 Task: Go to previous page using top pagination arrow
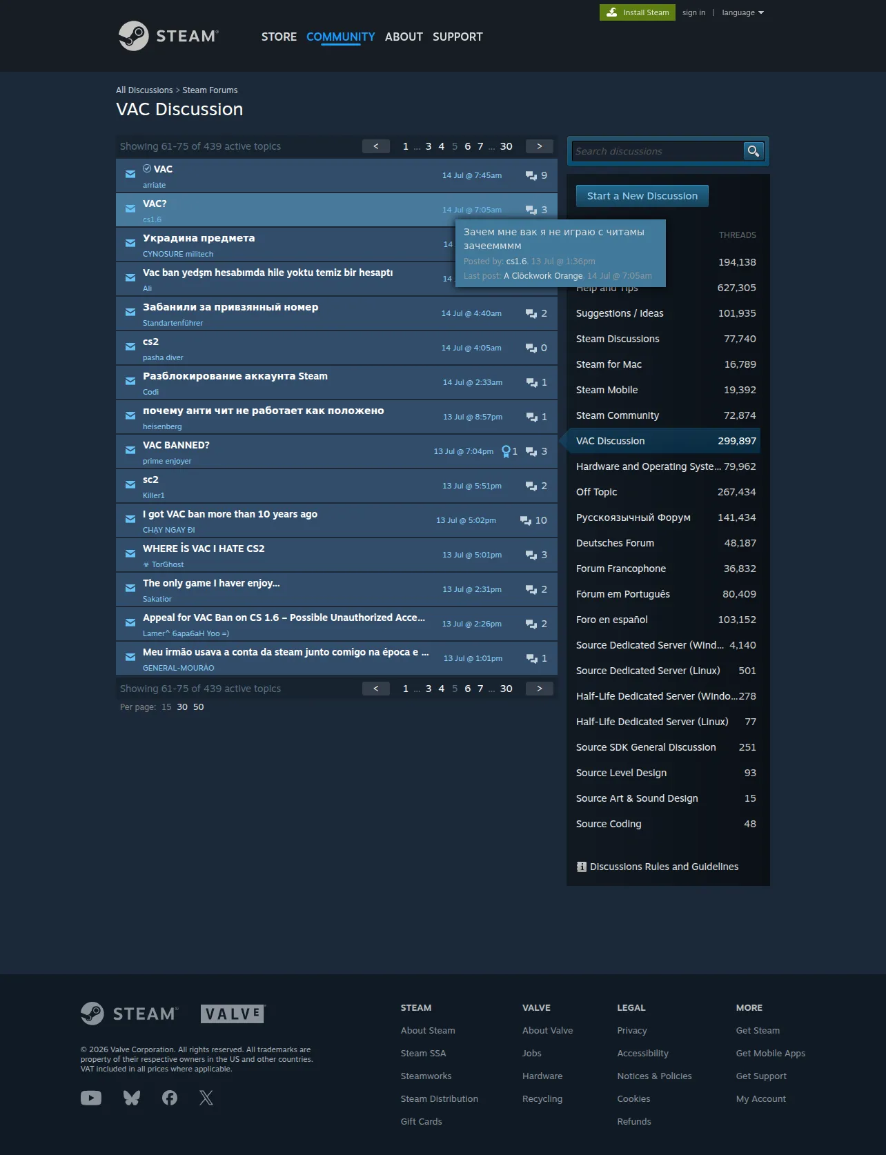click(376, 146)
